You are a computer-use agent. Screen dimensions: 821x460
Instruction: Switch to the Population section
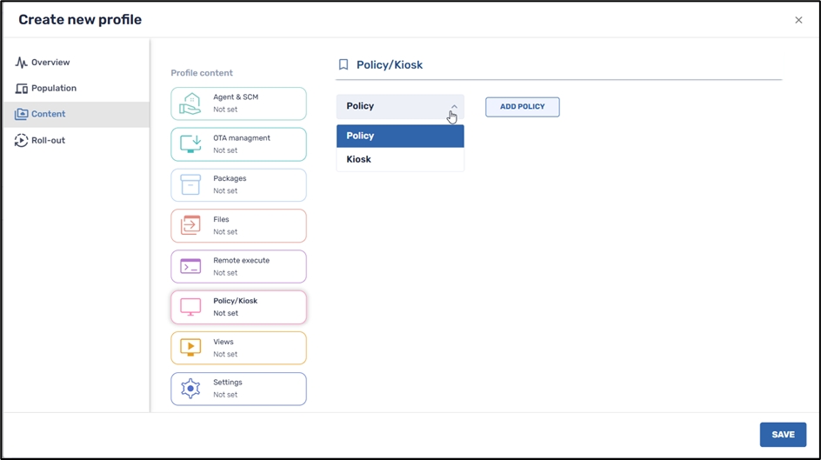(x=54, y=89)
